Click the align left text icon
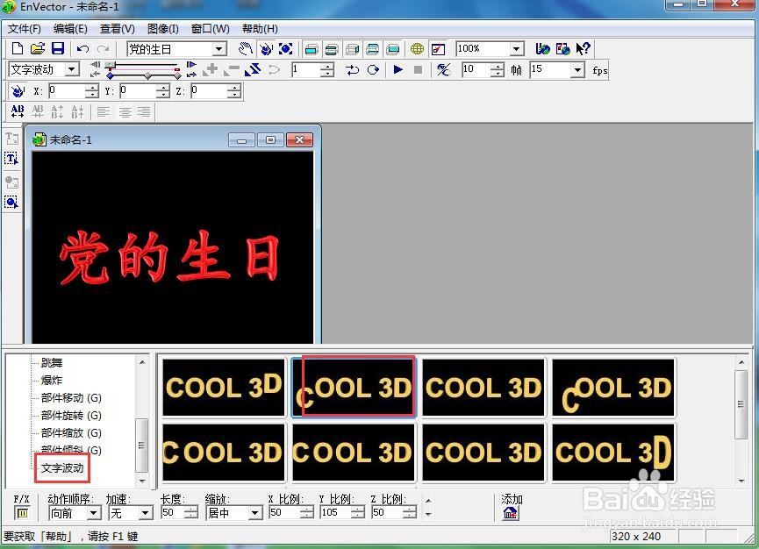759x549 pixels. click(104, 112)
